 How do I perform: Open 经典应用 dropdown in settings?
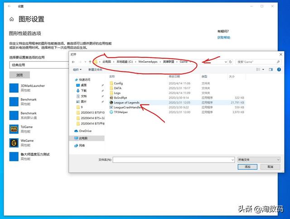pyautogui.click(x=39, y=65)
